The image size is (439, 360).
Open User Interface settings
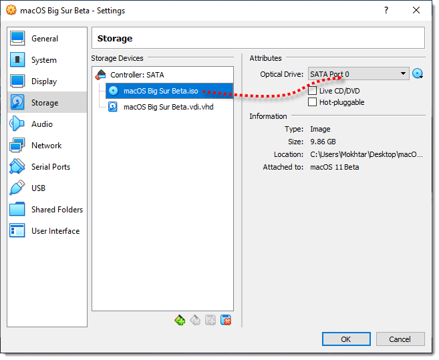click(x=47, y=230)
